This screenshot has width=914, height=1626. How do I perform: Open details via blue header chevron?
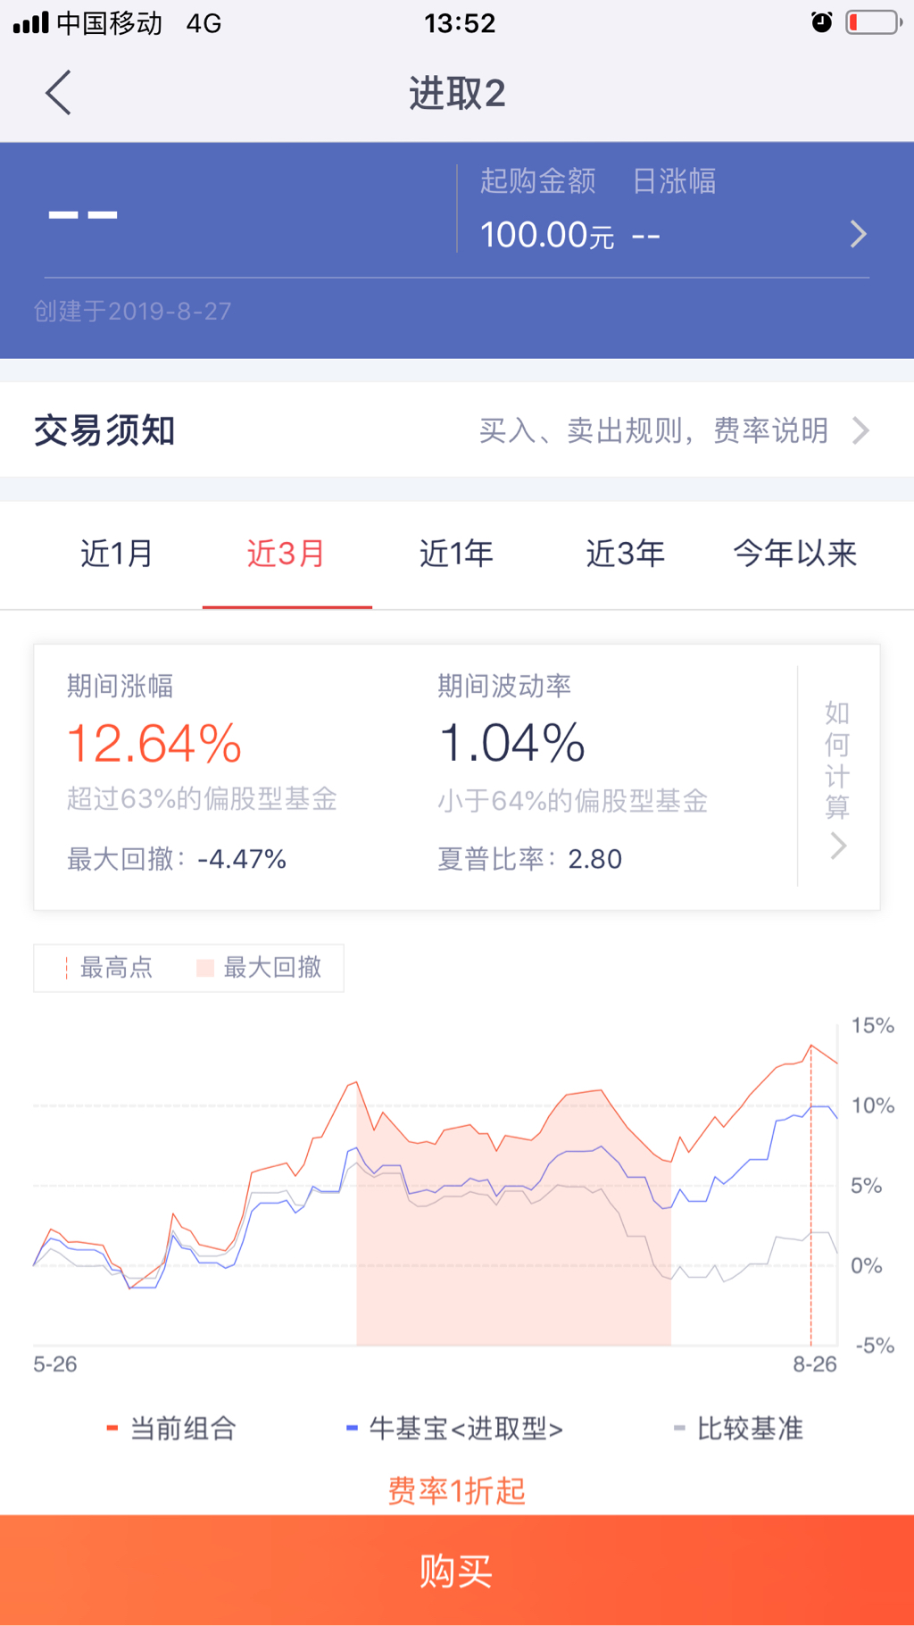coord(858,234)
